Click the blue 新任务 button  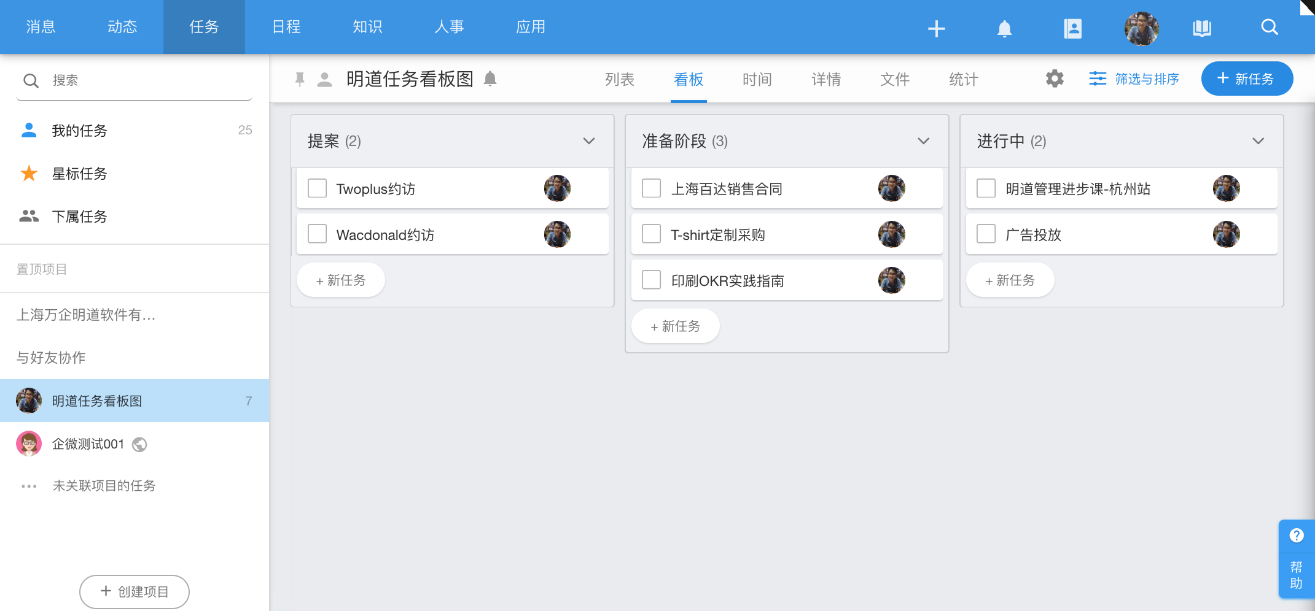tap(1247, 79)
